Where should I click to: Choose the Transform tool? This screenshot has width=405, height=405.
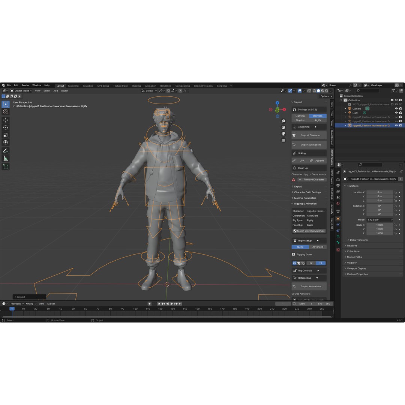6,142
